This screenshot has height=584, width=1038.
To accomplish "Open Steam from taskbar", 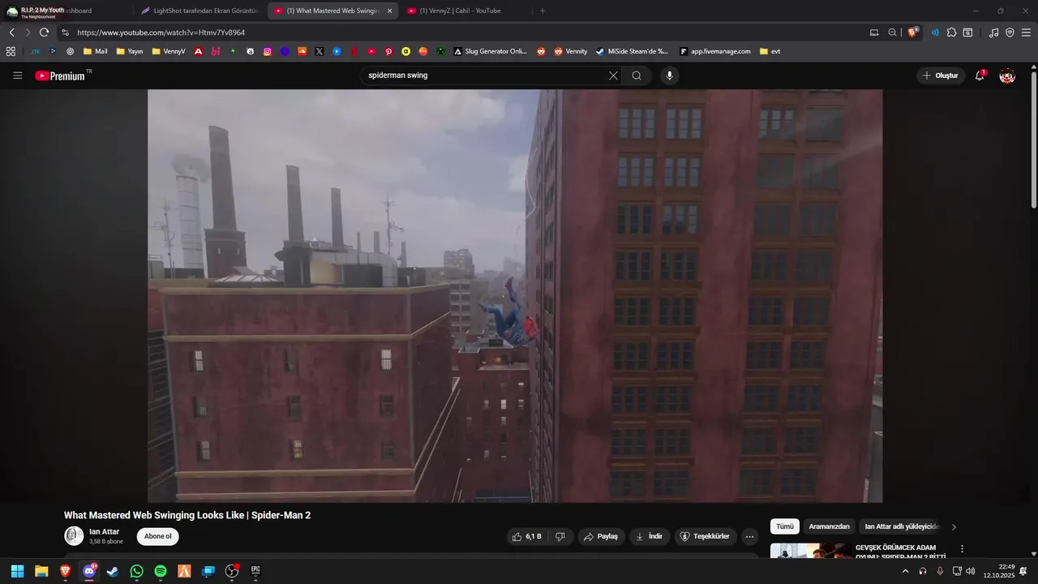I will point(113,571).
